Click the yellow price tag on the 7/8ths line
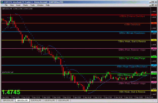Screen dimensions: 158x103 (154, 40)
